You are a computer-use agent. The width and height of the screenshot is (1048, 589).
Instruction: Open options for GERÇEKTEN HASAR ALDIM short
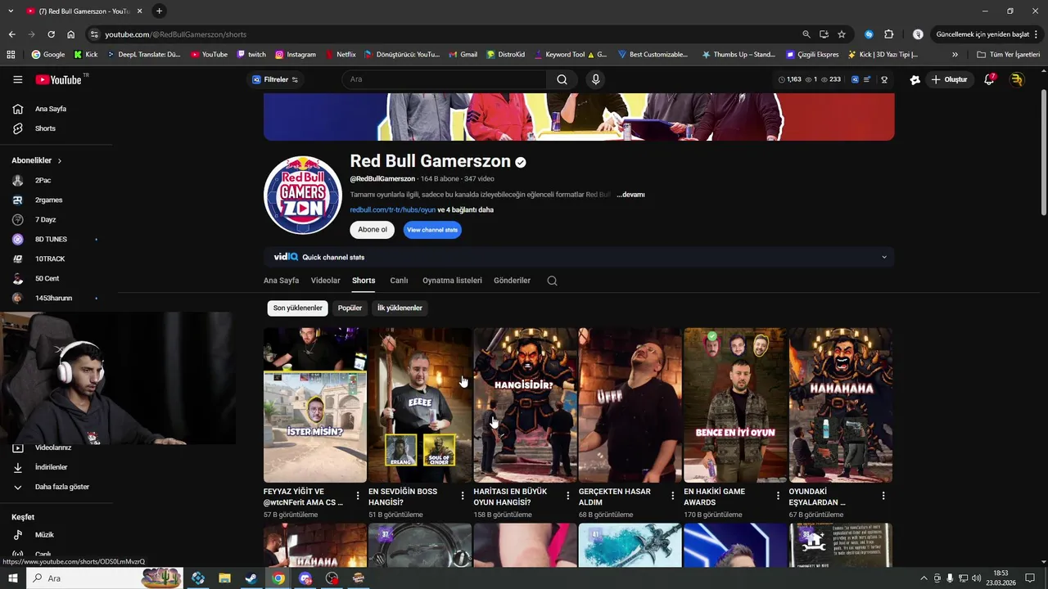(673, 496)
